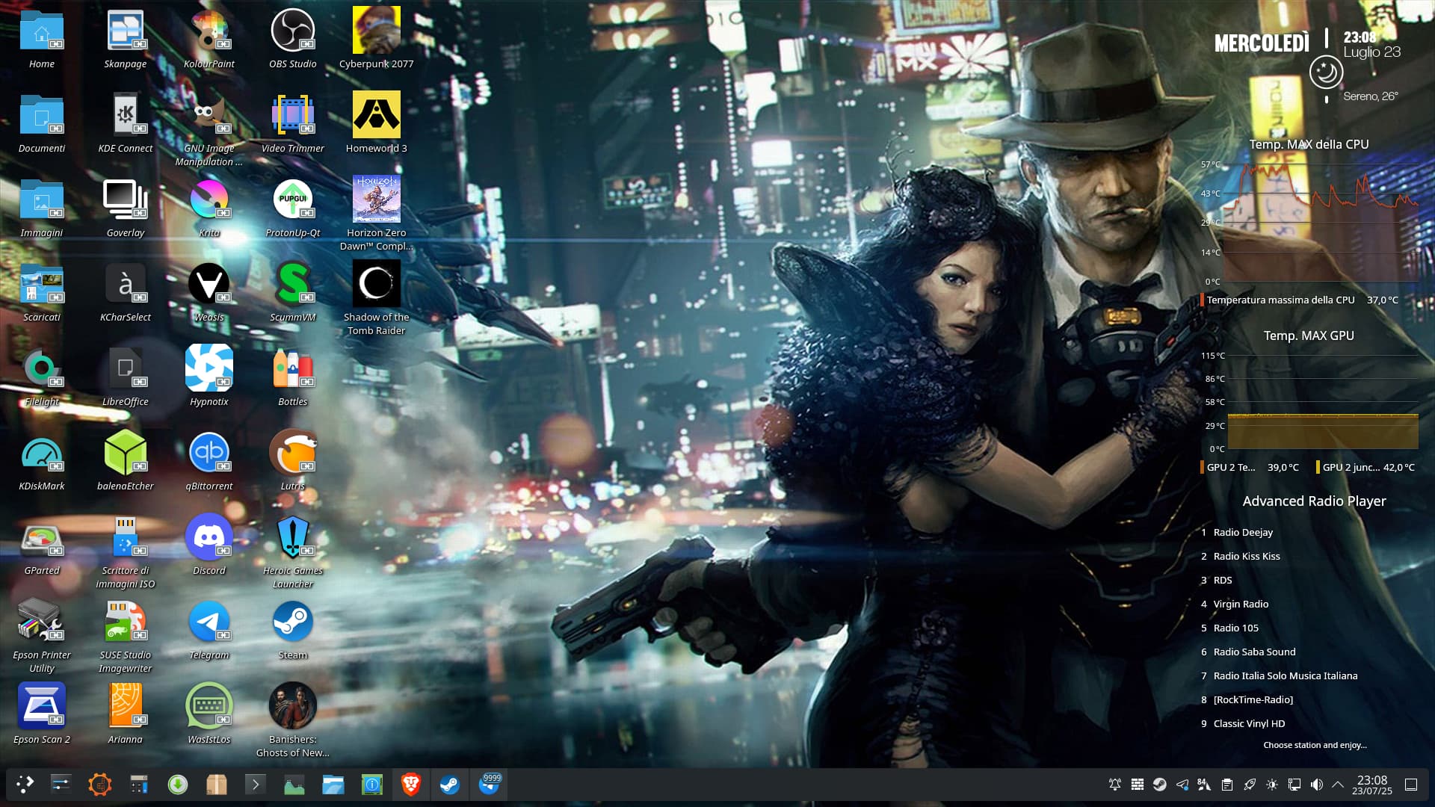Play Radio Deejay station

[1243, 532]
